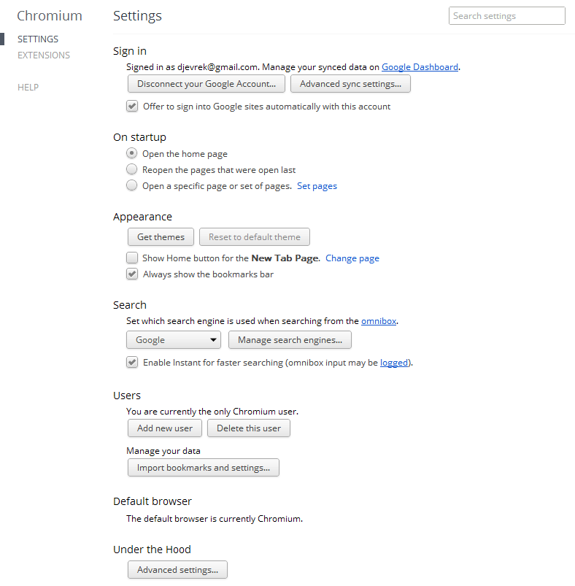
Task: Select Reopen the pages that were open last
Action: [x=131, y=169]
